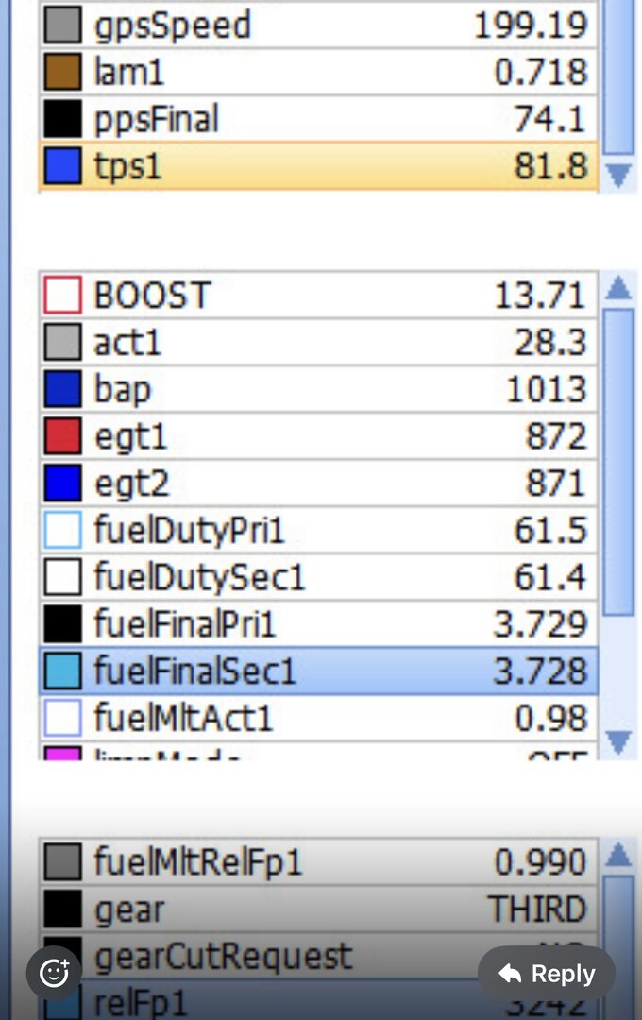Select the gearCutRequest channel row
The width and height of the screenshot is (642, 1020).
point(319,955)
